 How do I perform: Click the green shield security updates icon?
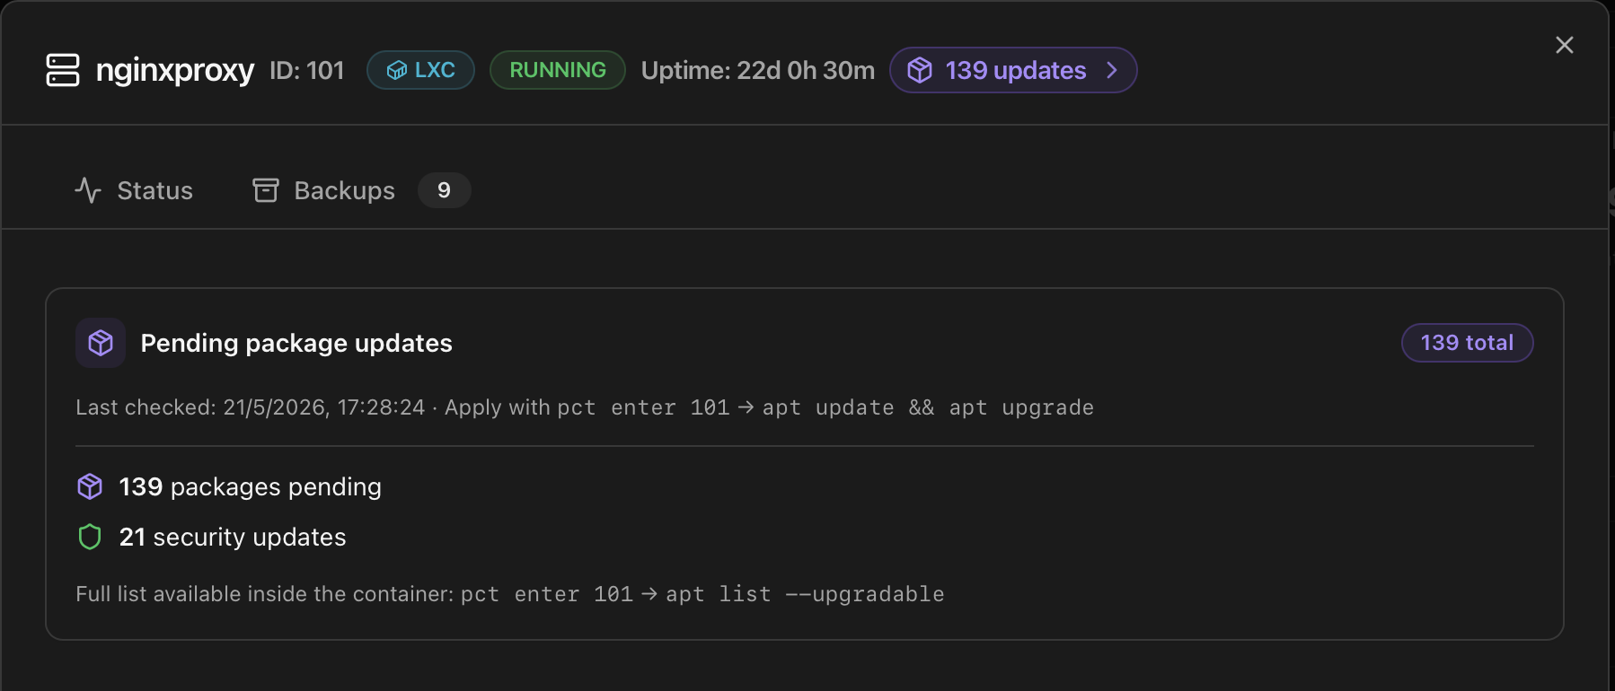click(90, 537)
